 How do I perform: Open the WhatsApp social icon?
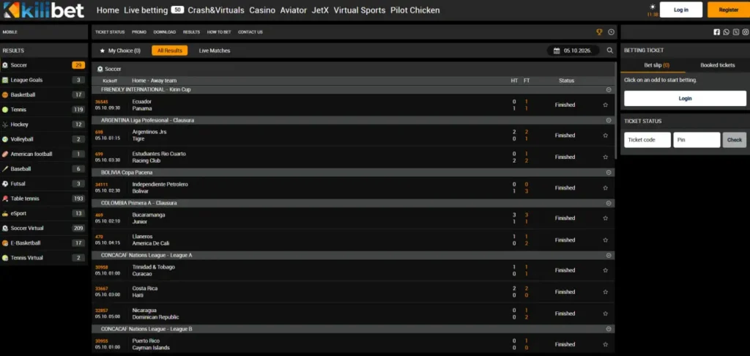click(726, 32)
